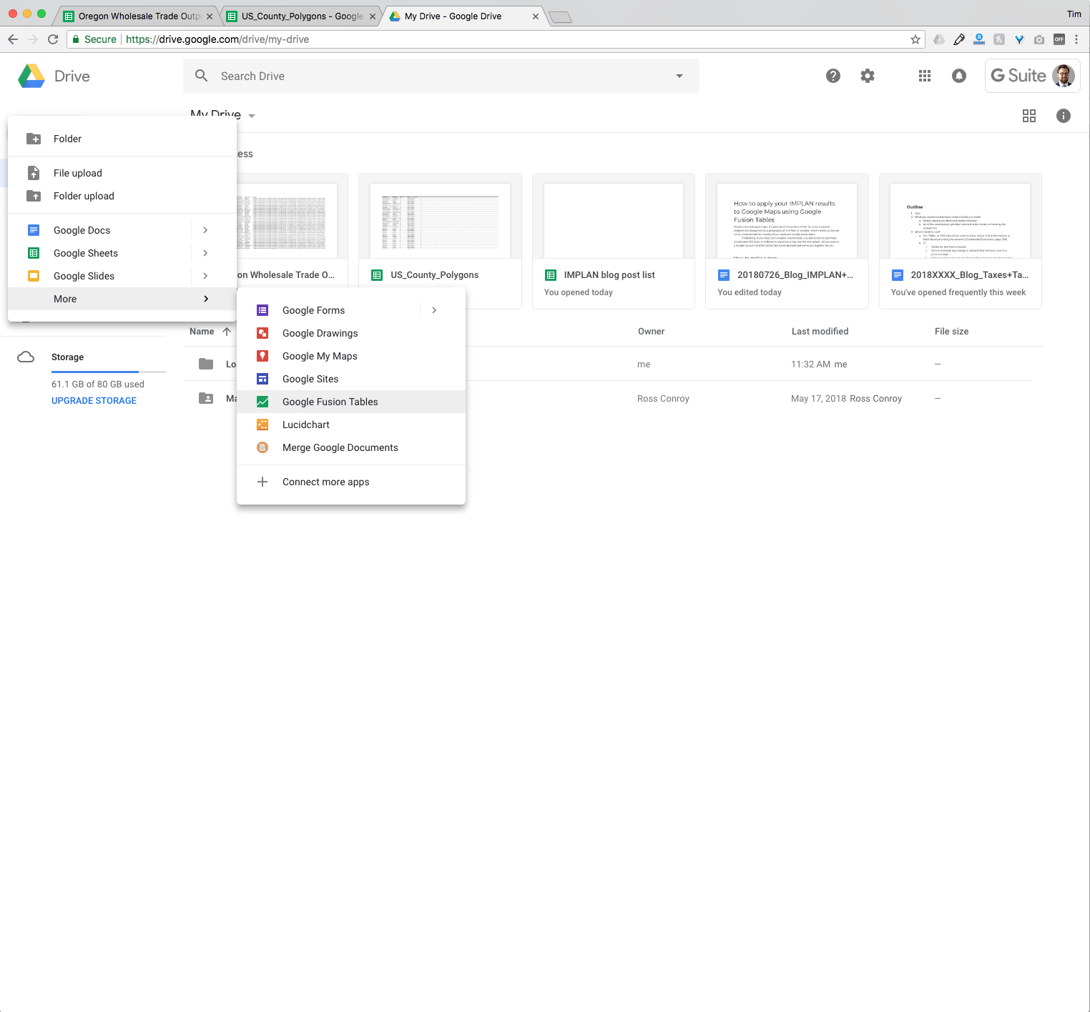Click the new folder plus icon
The height and width of the screenshot is (1012, 1090).
(x=34, y=139)
